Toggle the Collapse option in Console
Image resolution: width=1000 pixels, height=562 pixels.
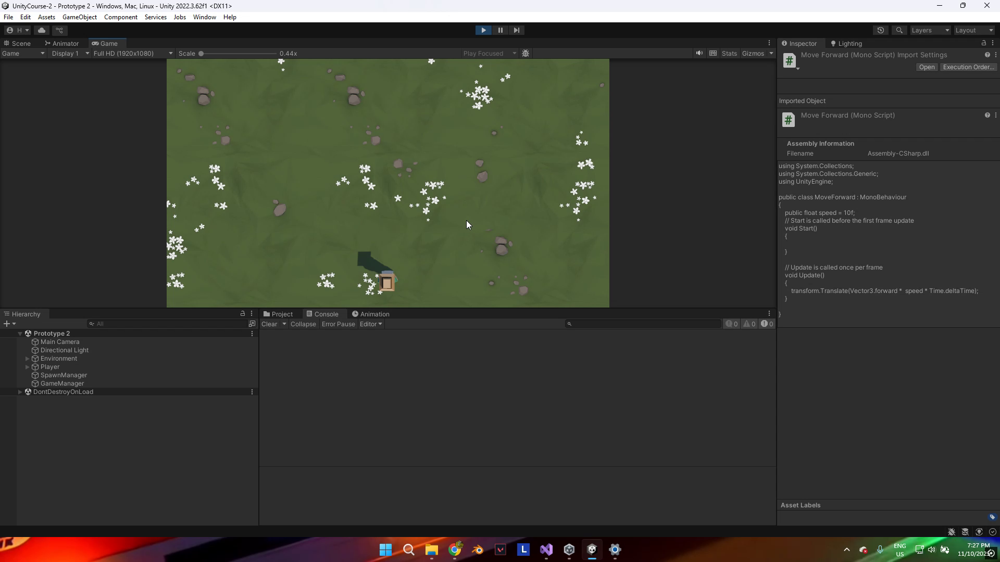click(303, 324)
